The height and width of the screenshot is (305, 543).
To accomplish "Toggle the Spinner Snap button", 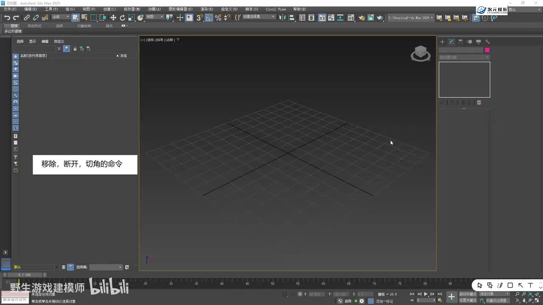I will (x=227, y=17).
